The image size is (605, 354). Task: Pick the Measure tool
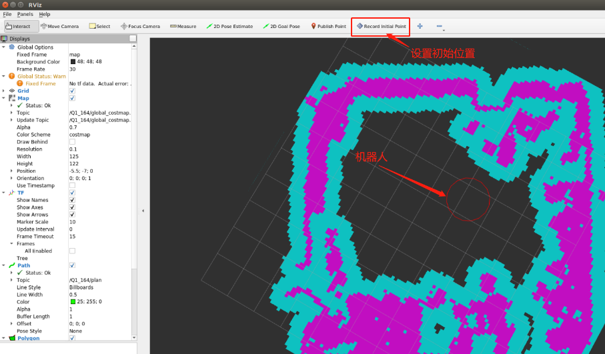click(183, 26)
